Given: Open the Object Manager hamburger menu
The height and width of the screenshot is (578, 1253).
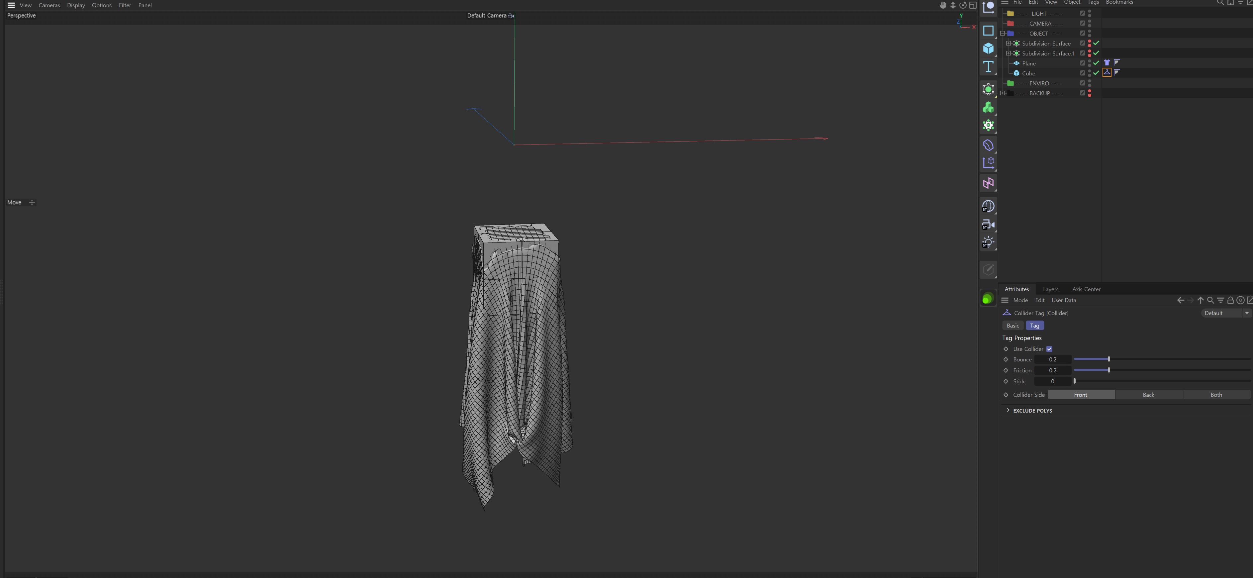Looking at the screenshot, I should [1005, 2].
